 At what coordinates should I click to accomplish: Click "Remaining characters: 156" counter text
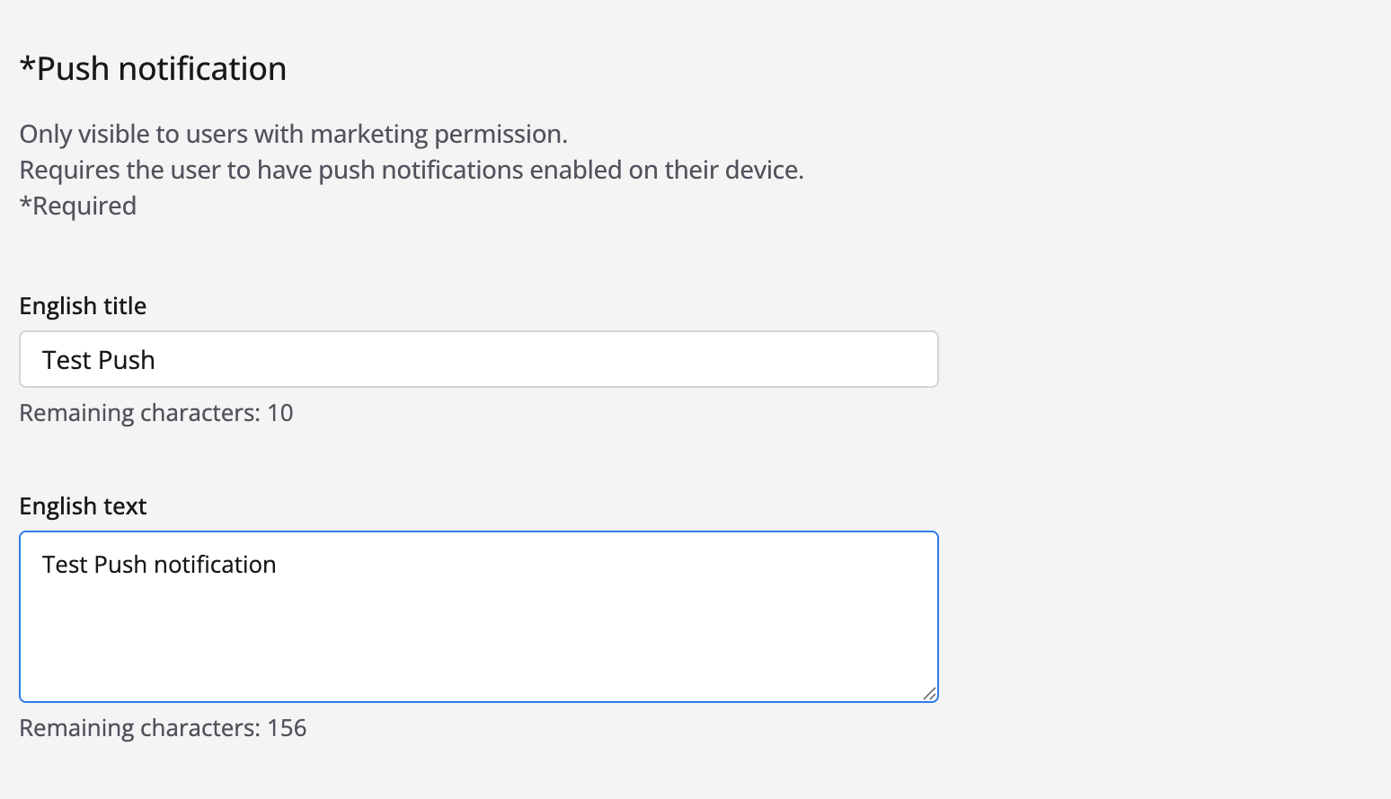163,728
